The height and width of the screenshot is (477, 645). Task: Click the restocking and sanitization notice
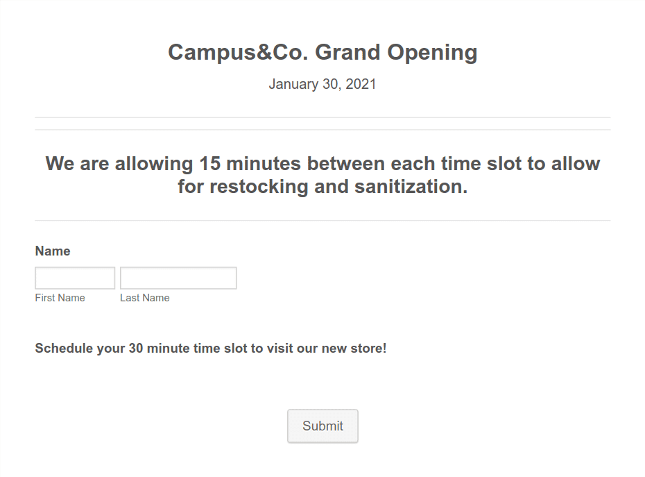[x=322, y=175]
